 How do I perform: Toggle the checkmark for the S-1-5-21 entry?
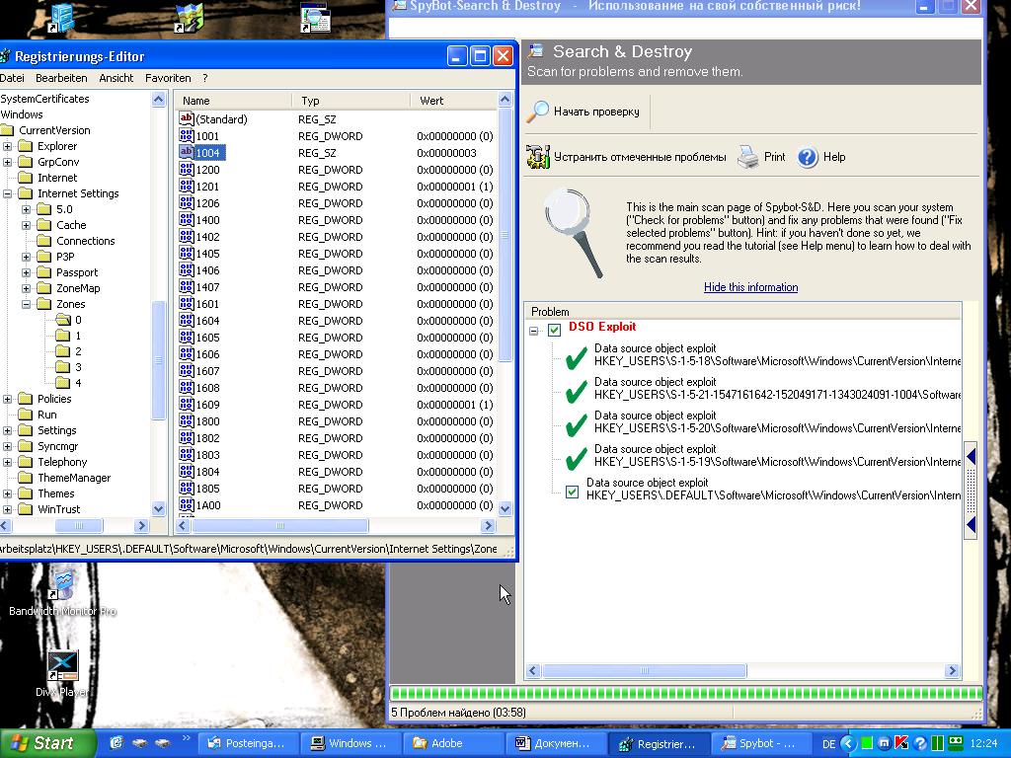[x=577, y=390]
